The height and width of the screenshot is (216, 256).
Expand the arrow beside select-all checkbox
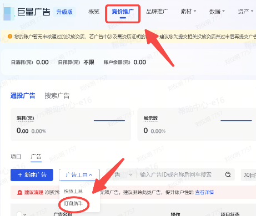pyautogui.click(x=25, y=214)
